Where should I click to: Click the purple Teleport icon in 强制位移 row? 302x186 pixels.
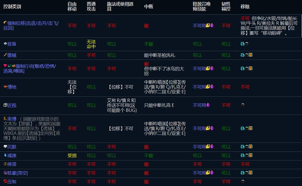(x=212, y=25)
